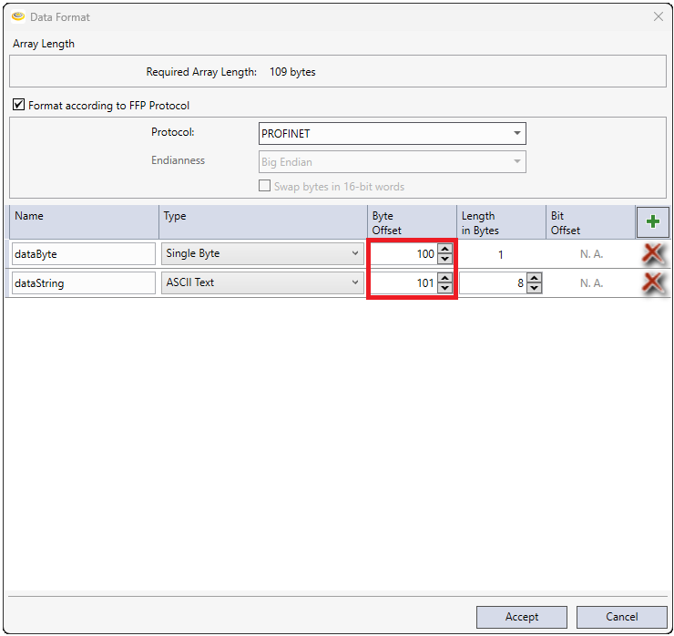This screenshot has width=674, height=636.
Task: Toggle Swap bytes in 16-bit words checkbox
Action: pyautogui.click(x=265, y=187)
